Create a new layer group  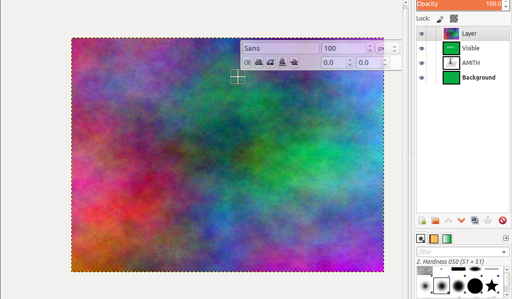click(x=435, y=221)
